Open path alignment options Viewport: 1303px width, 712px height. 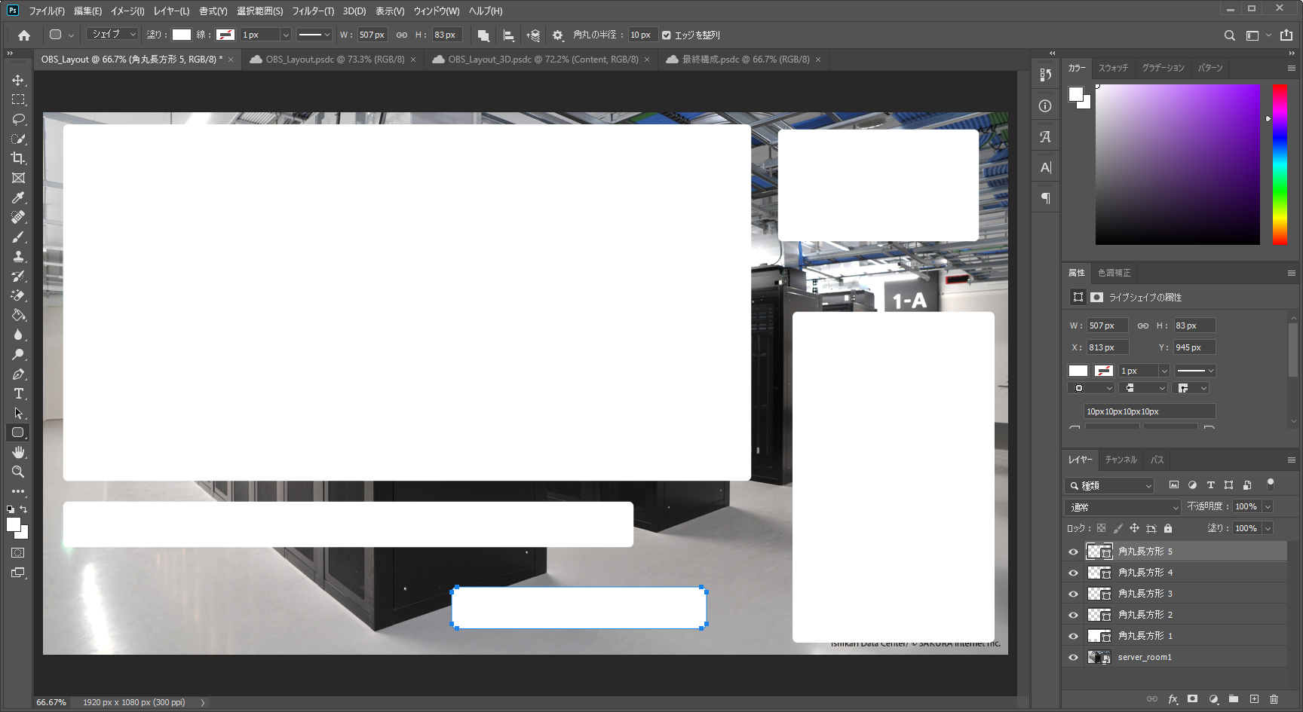[x=508, y=35]
